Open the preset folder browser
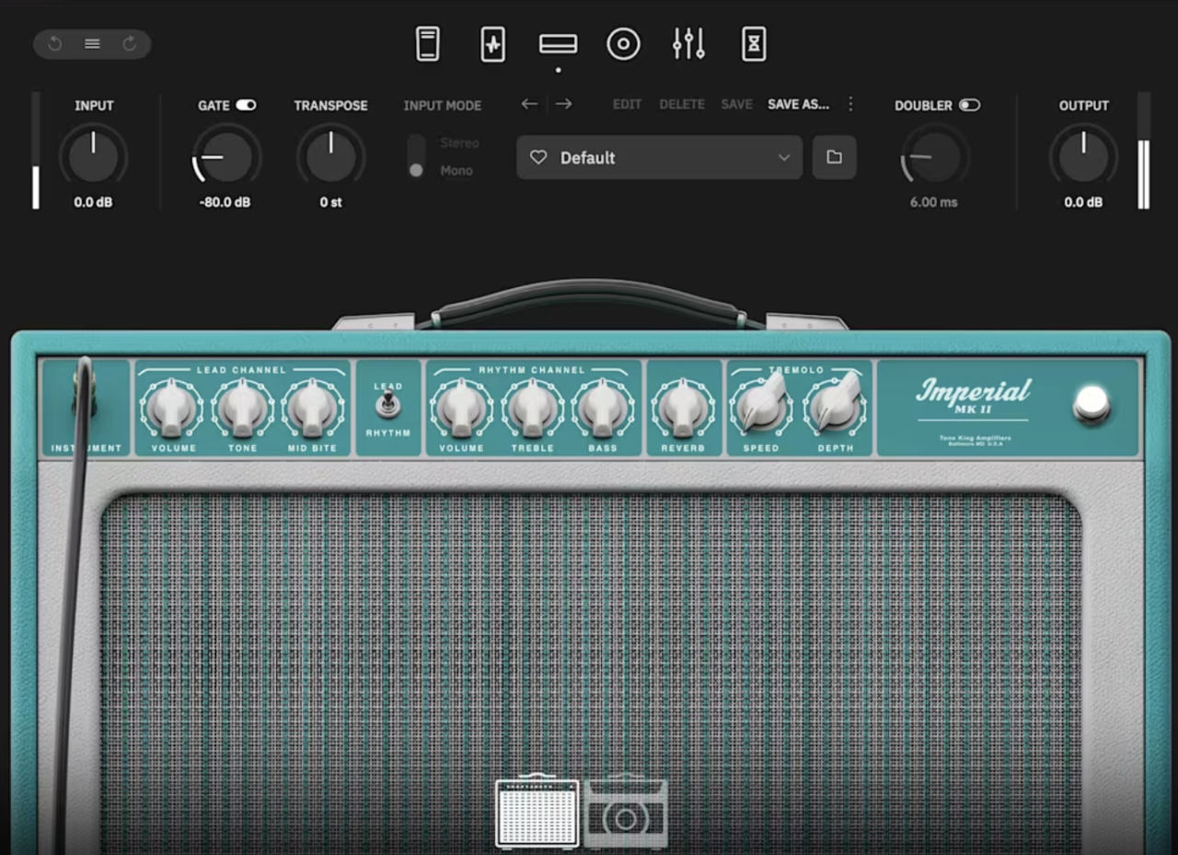Screen dimensions: 1178x855 (x=835, y=157)
